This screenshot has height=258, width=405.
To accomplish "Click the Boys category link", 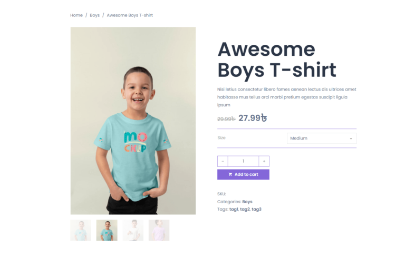I will [x=247, y=202].
